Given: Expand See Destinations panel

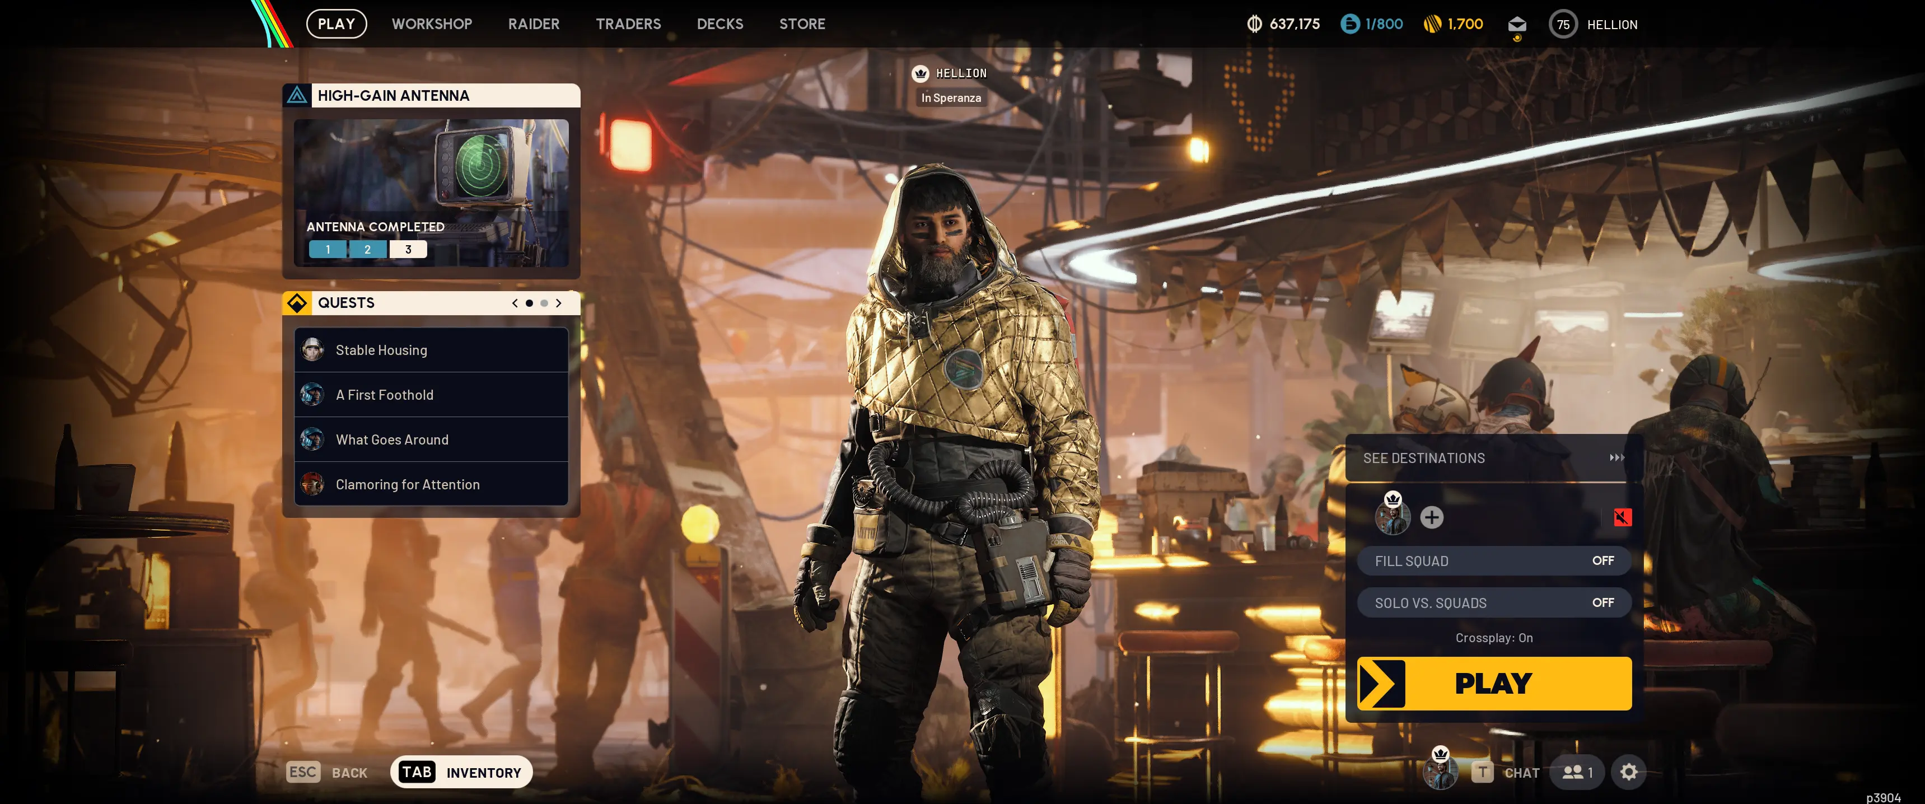Looking at the screenshot, I should pyautogui.click(x=1493, y=458).
